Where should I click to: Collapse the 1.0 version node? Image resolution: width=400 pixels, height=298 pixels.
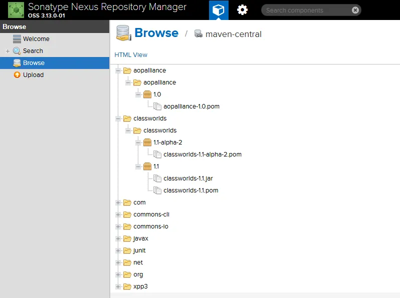click(138, 94)
